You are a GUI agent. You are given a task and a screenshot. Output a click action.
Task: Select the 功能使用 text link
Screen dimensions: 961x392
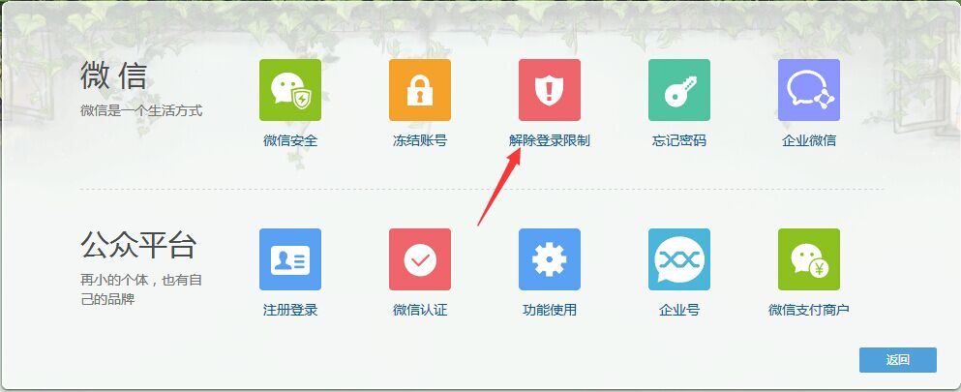click(x=550, y=310)
